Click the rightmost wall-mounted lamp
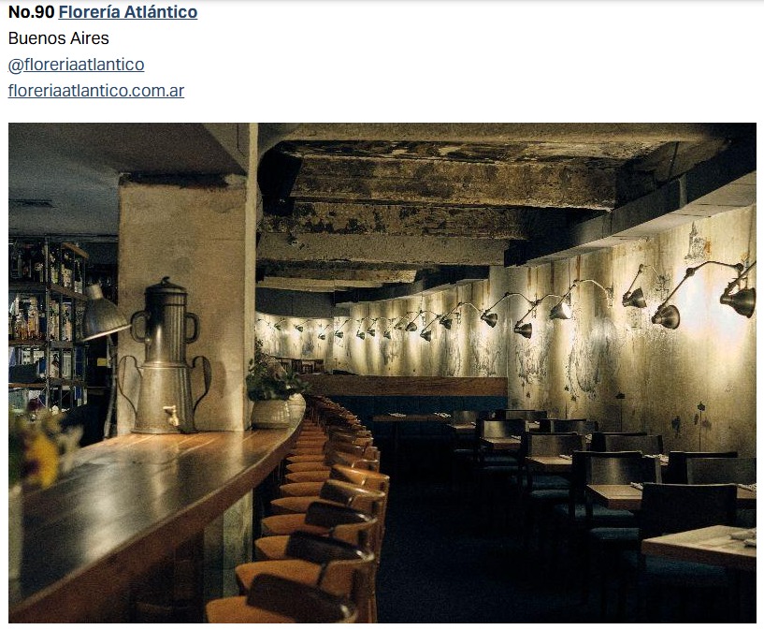 point(739,294)
